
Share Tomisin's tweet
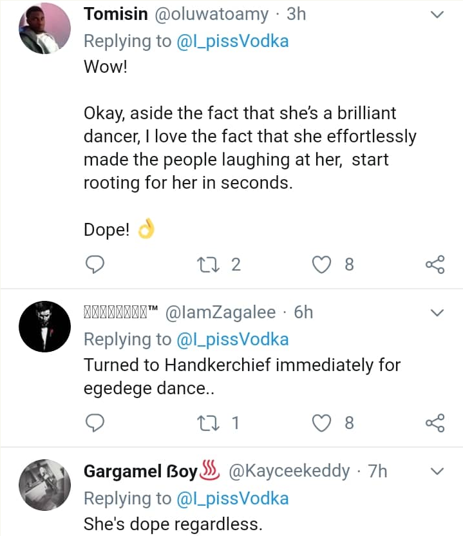click(x=435, y=264)
